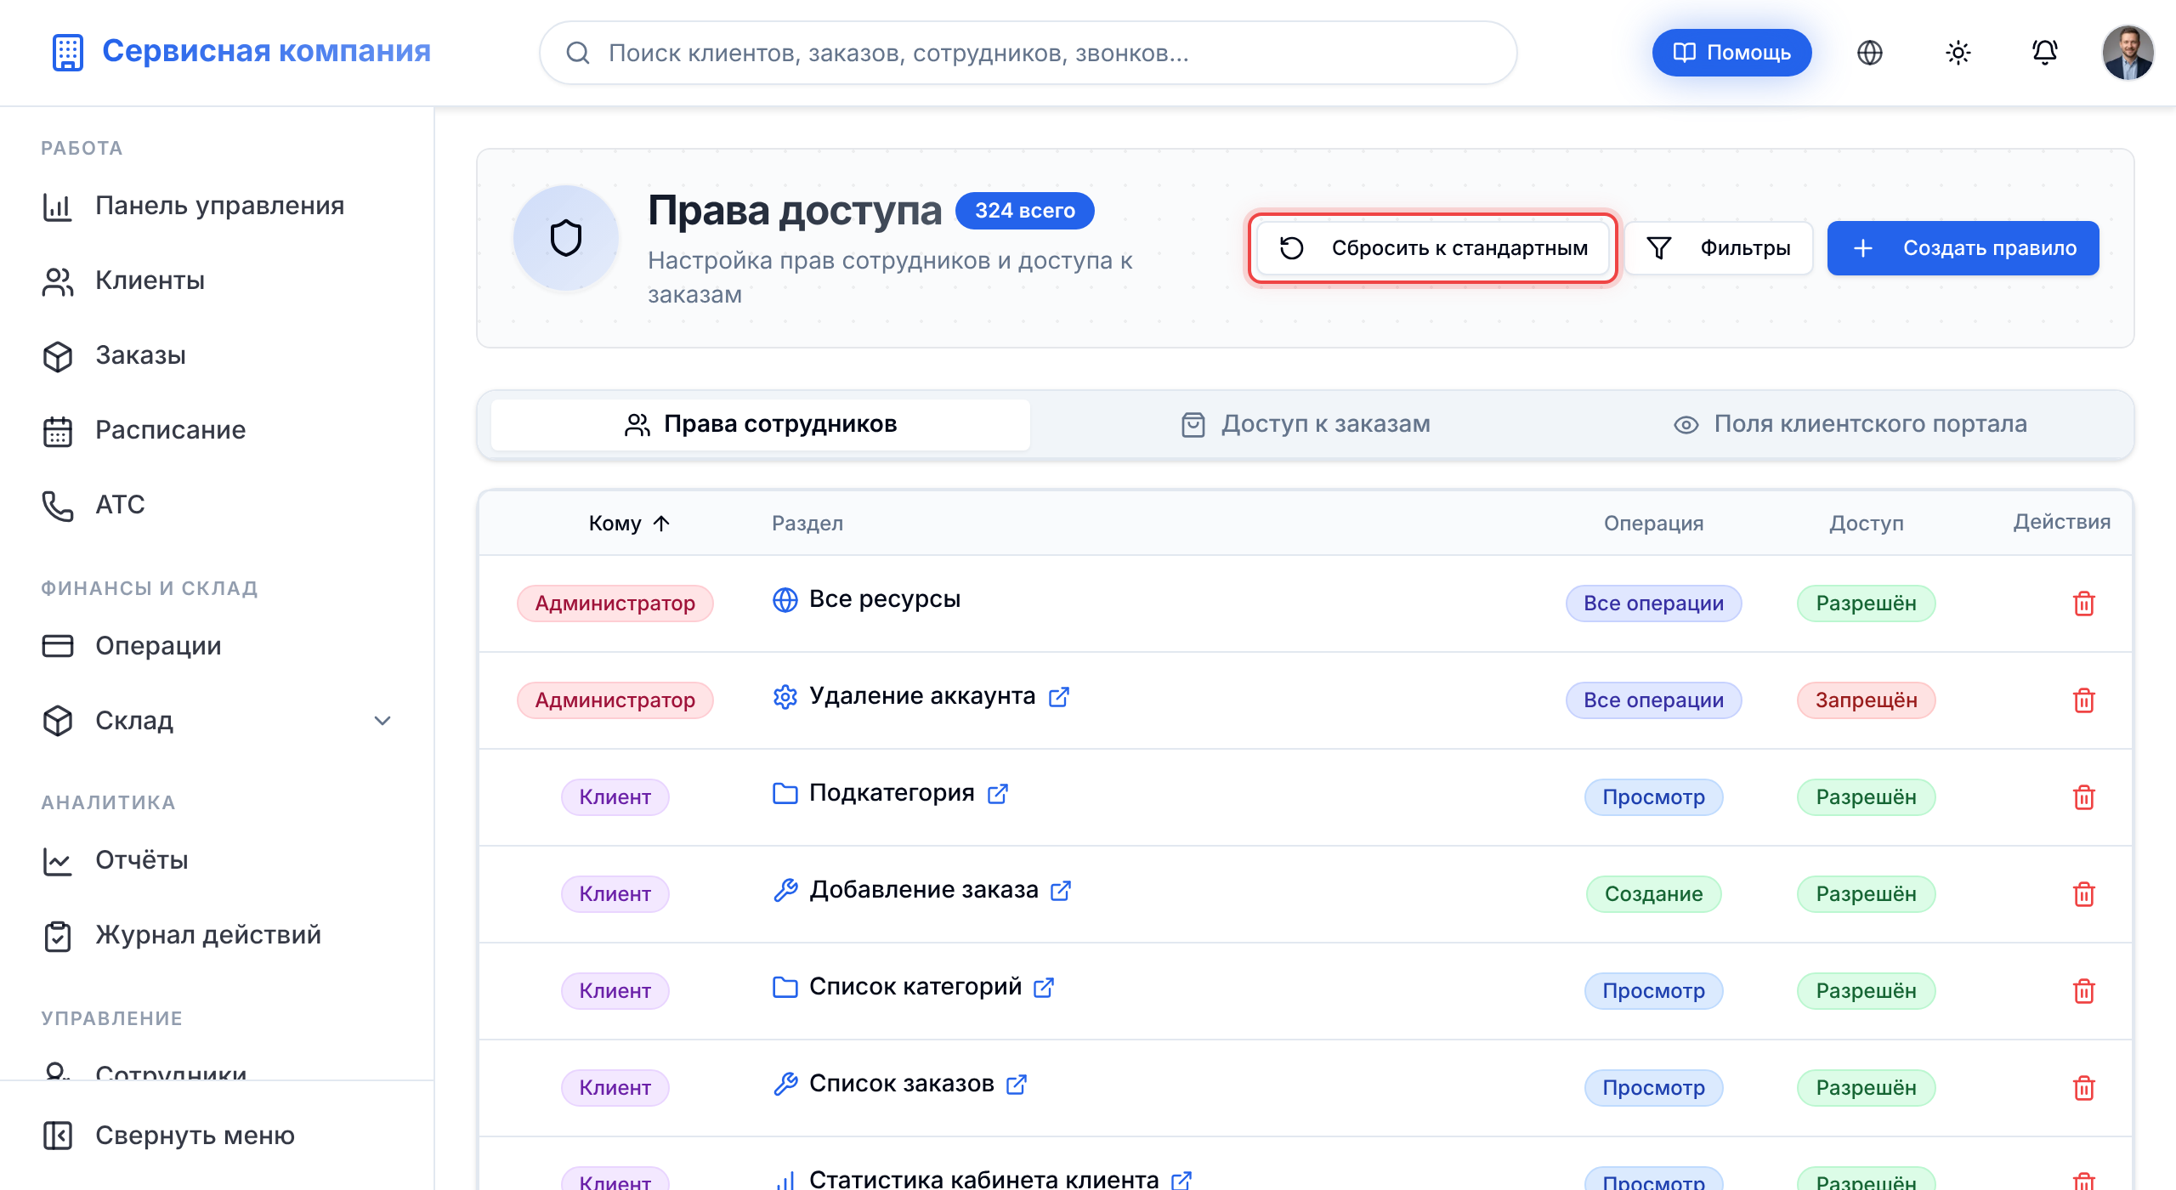Click Создать правило button
The image size is (2176, 1190).
click(1963, 247)
